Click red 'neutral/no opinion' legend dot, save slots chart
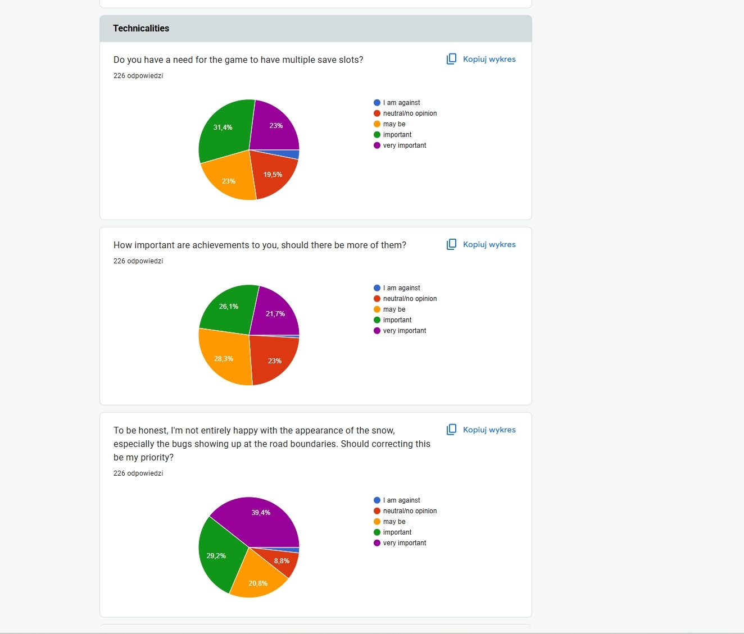This screenshot has width=744, height=634. click(377, 113)
